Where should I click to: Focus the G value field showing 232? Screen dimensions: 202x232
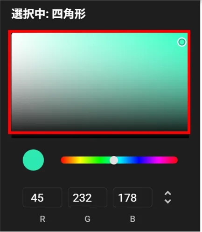[x=87, y=197]
